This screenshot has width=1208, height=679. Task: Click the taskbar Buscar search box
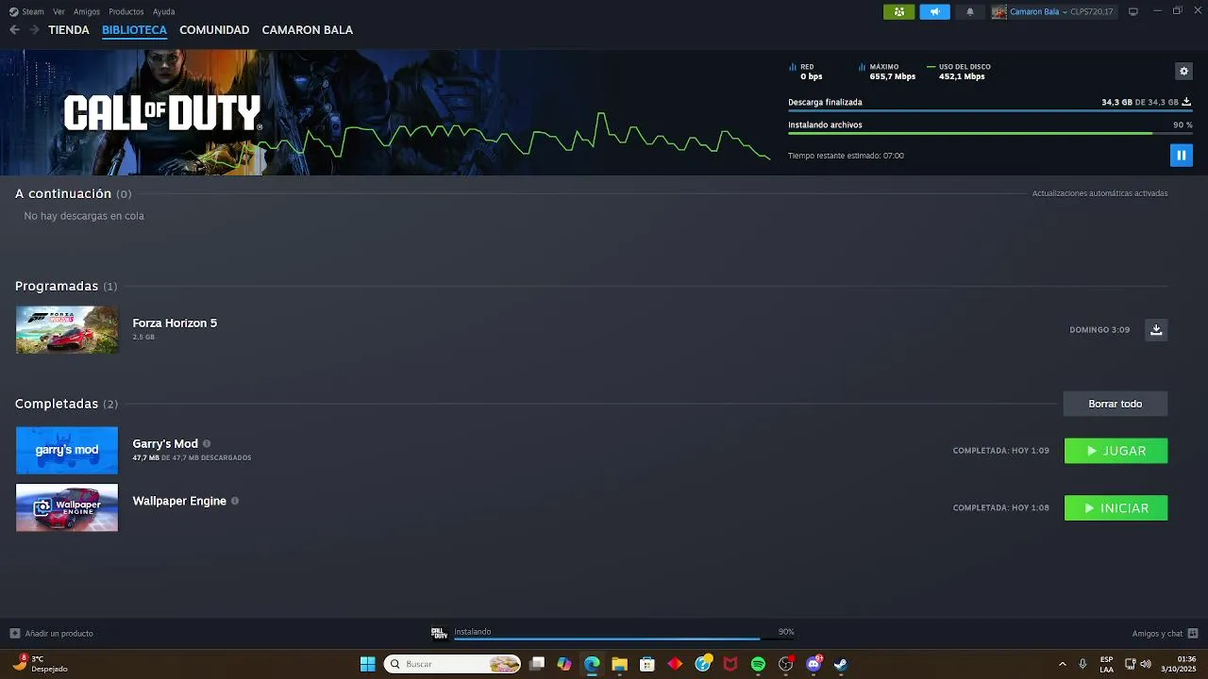[x=453, y=664]
